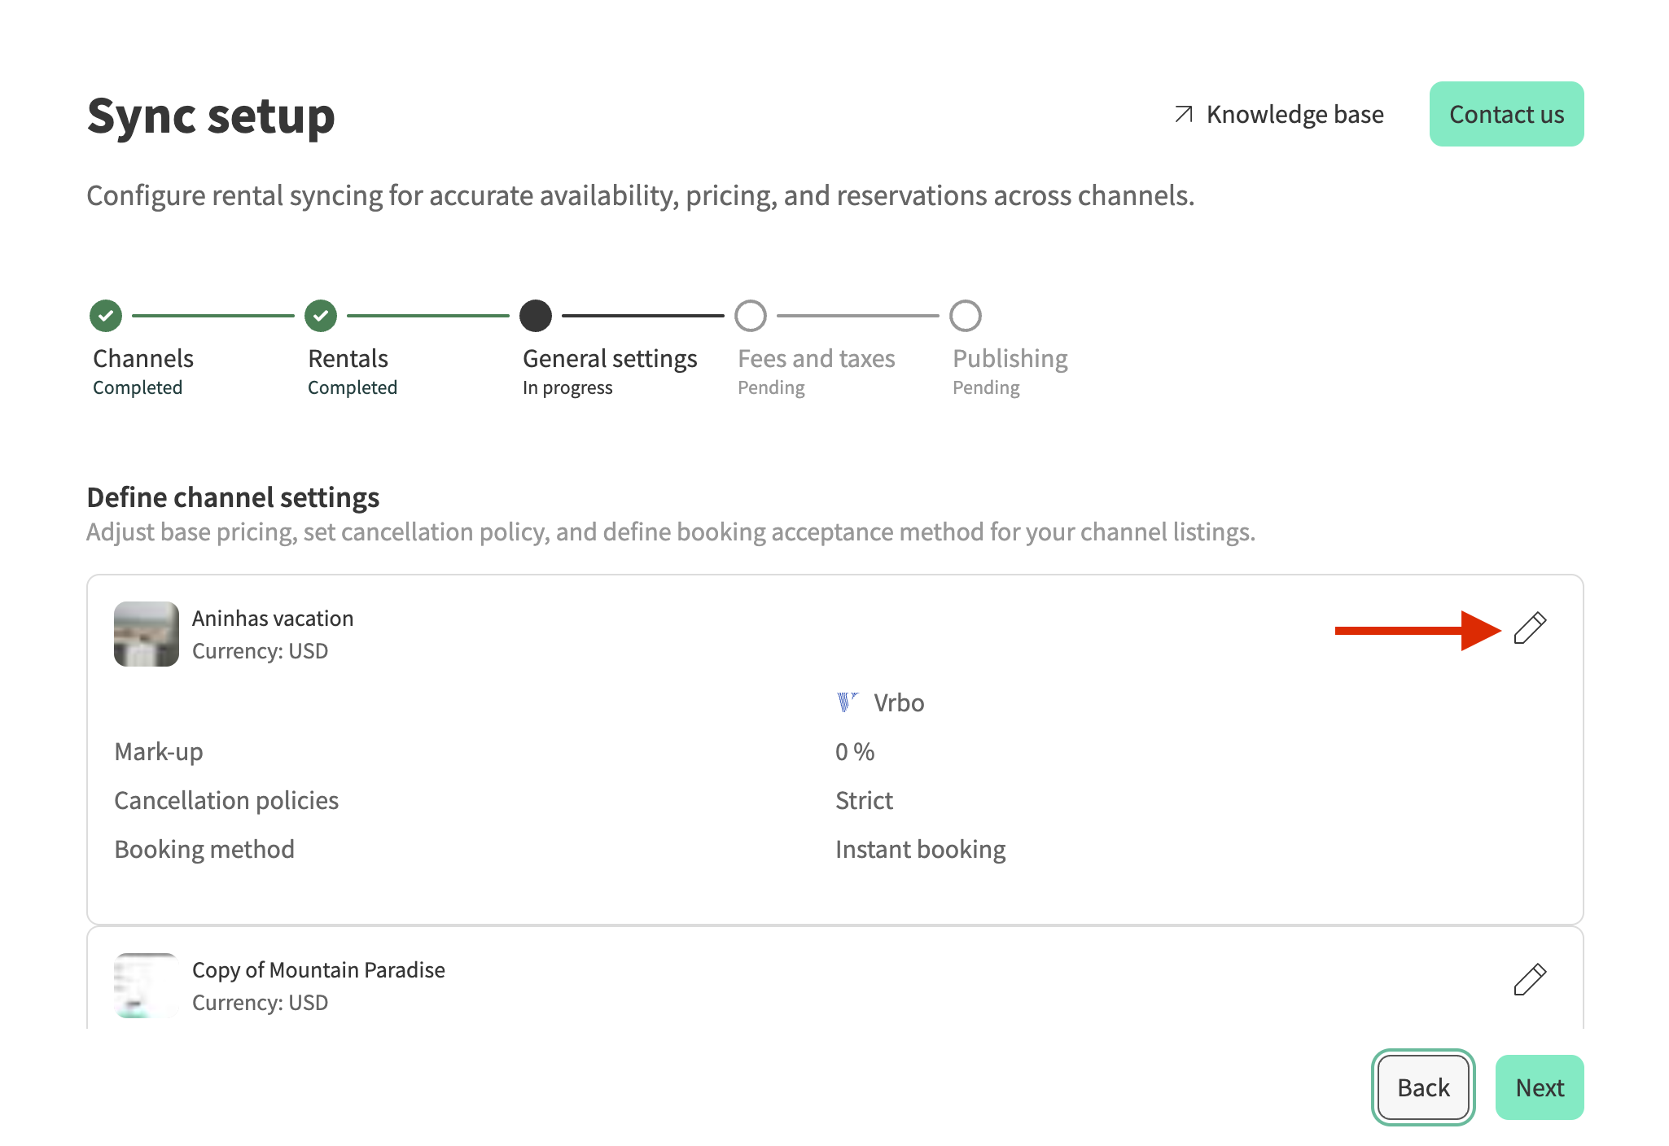
Task: Click the Fees and taxes step circle
Action: 751,316
